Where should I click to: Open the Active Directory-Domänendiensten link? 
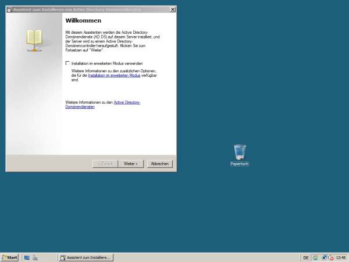point(103,105)
